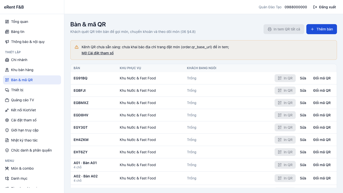This screenshot has width=343, height=193.
Task: Click the Quảng cáo TV television icon
Action: (x=7, y=100)
